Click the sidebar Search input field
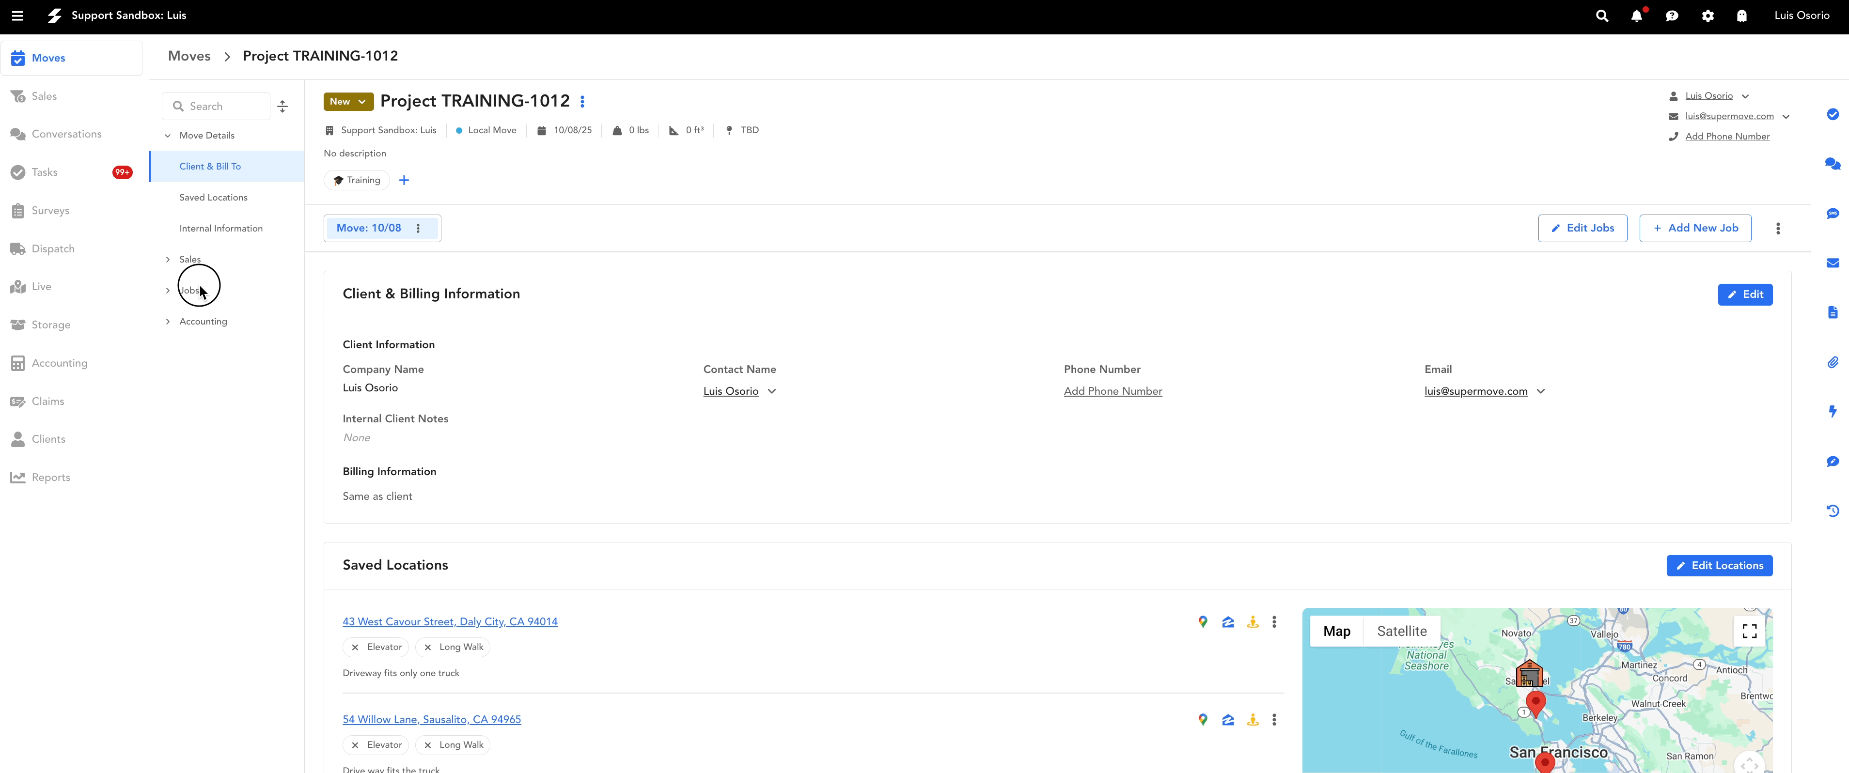Viewport: 1849px width, 773px height. coord(222,106)
